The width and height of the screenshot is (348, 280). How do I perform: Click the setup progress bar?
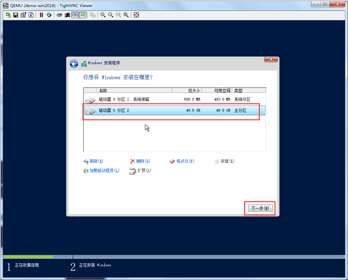(x=174, y=257)
